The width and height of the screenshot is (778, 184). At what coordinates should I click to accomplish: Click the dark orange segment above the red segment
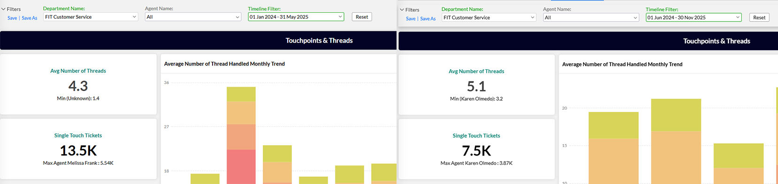click(241, 137)
